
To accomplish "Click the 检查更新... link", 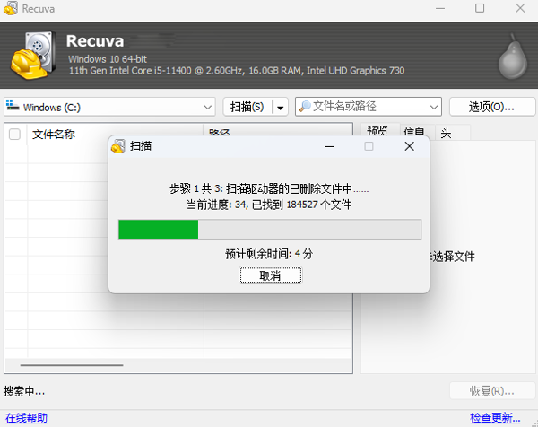I will click(x=494, y=418).
